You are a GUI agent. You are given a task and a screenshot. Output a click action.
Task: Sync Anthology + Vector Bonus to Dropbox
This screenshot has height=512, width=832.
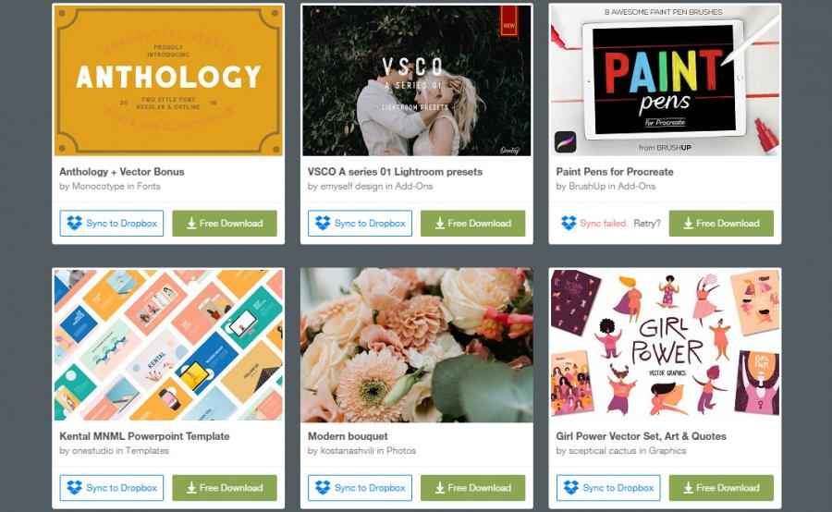click(112, 224)
